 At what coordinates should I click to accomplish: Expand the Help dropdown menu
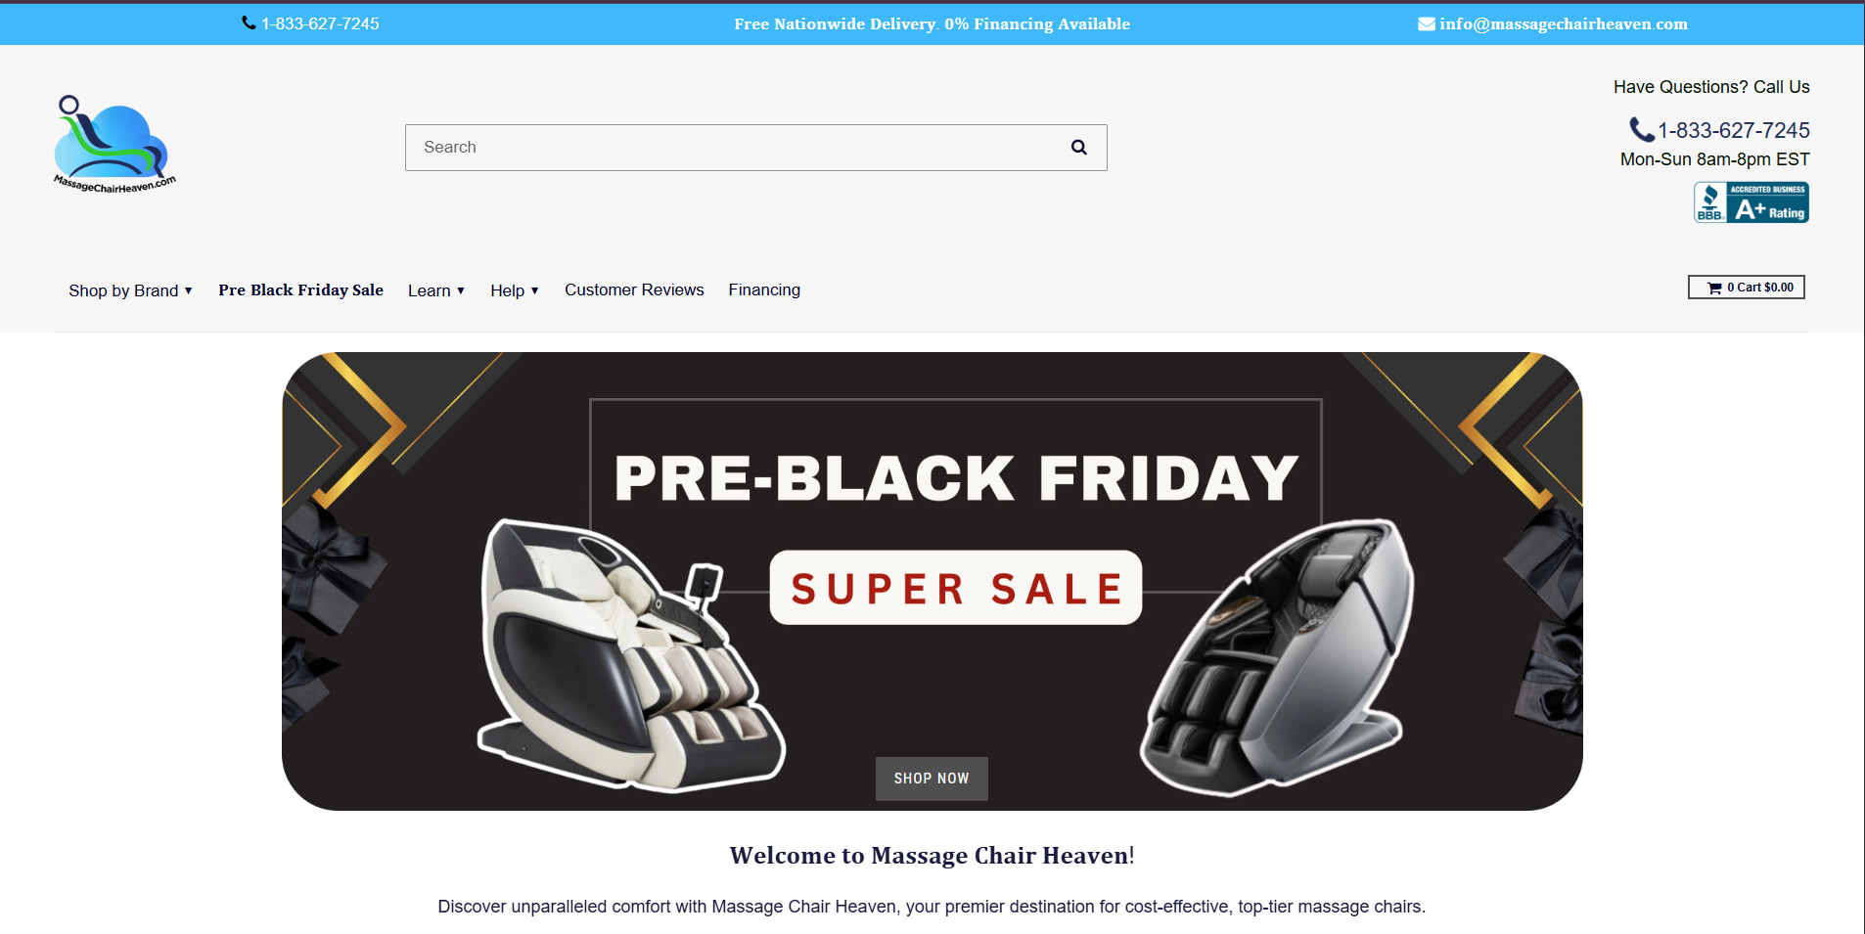click(x=515, y=290)
